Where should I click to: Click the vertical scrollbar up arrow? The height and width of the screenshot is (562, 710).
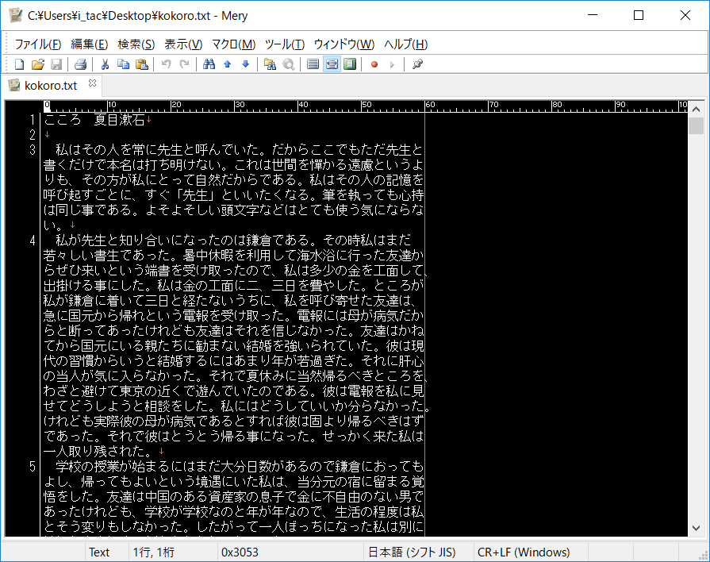[x=696, y=110]
